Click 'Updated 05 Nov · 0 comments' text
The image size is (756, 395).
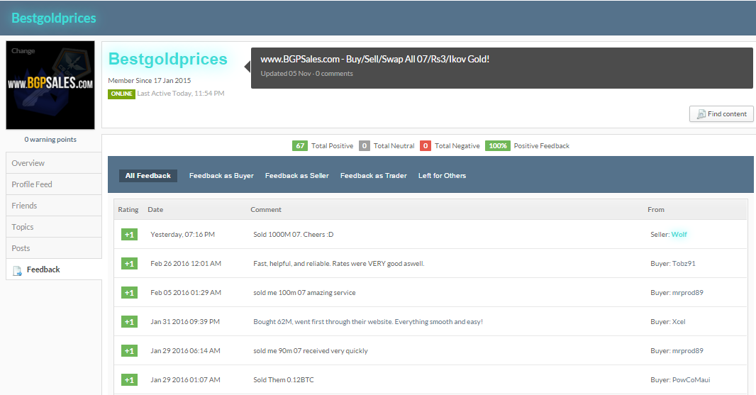coord(306,73)
